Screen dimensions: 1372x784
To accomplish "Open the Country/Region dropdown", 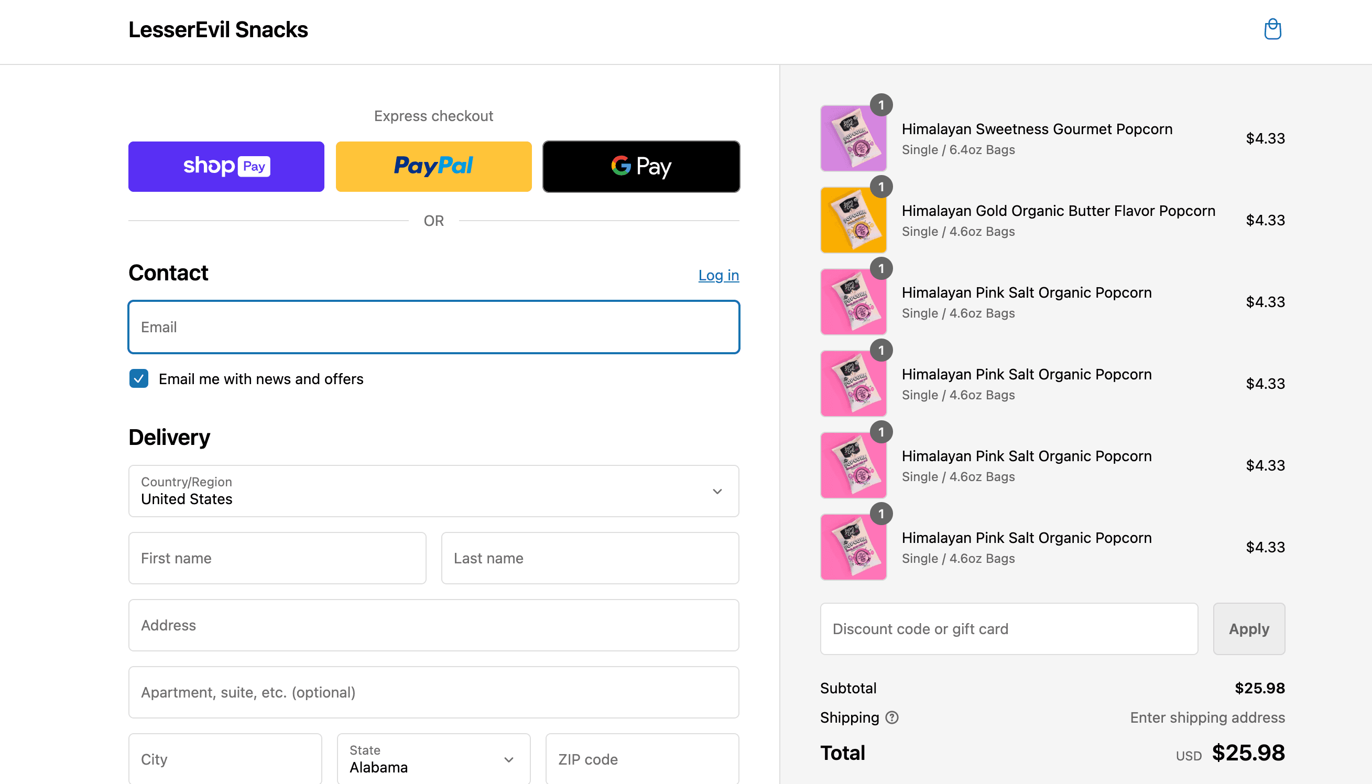I will [x=433, y=491].
